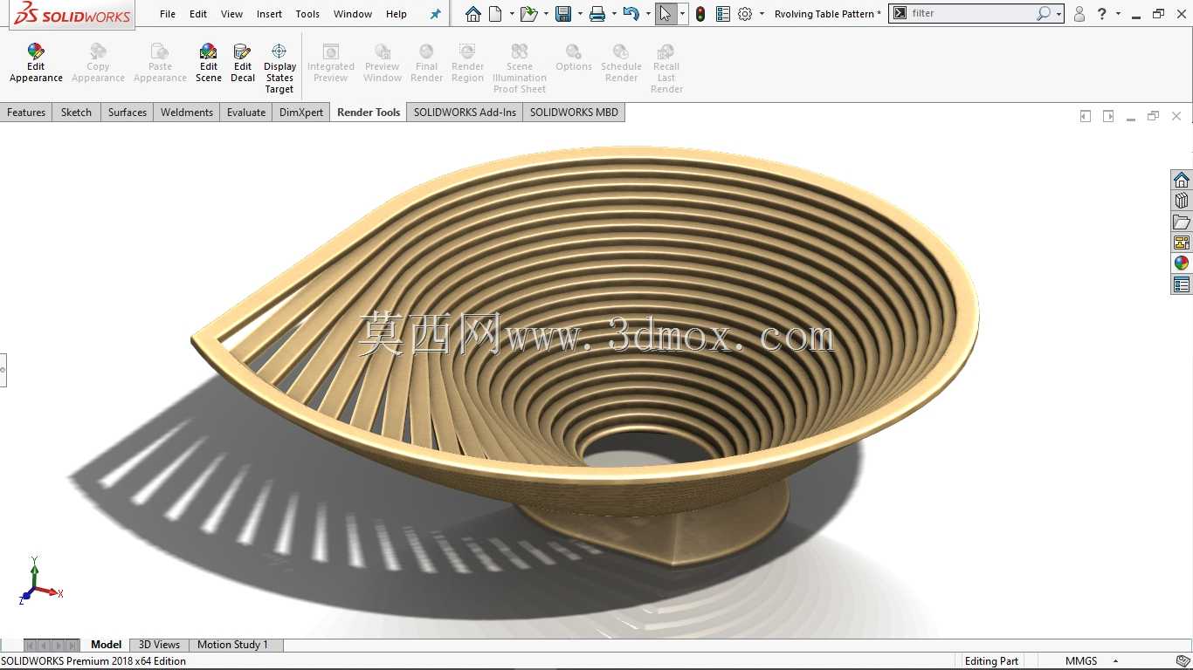Image resolution: width=1193 pixels, height=670 pixels.
Task: Open render Options
Action: point(574,58)
